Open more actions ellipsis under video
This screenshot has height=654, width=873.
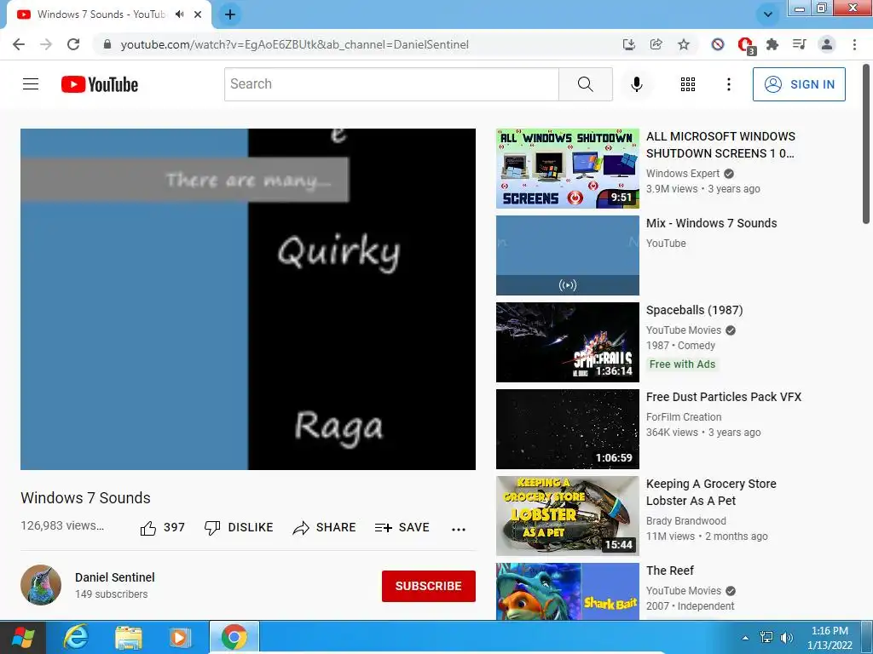click(458, 529)
